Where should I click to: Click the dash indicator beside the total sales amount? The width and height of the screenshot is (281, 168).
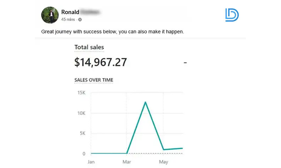tap(185, 63)
